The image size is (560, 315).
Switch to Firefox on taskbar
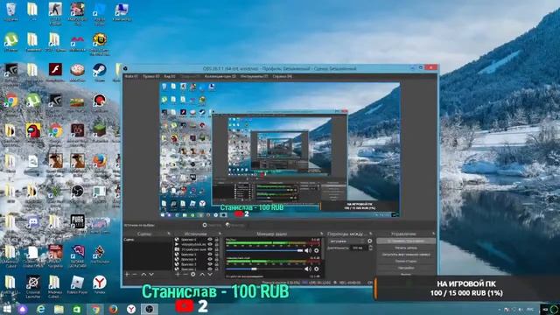click(114, 309)
